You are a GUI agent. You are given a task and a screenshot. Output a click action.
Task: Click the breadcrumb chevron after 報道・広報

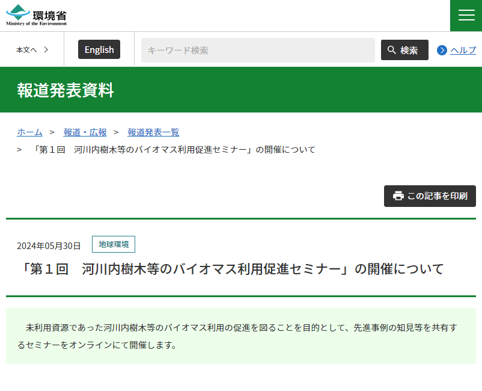(116, 132)
